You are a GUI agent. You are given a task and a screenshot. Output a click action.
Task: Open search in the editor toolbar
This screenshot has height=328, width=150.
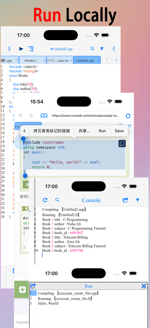[92, 49]
